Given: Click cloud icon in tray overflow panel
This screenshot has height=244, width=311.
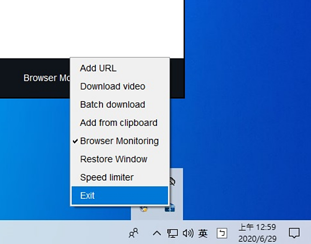Looking at the screenshot, I should 172,181.
